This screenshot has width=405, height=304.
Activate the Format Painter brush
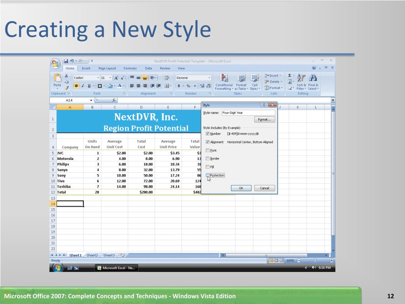pyautogui.click(x=66, y=87)
